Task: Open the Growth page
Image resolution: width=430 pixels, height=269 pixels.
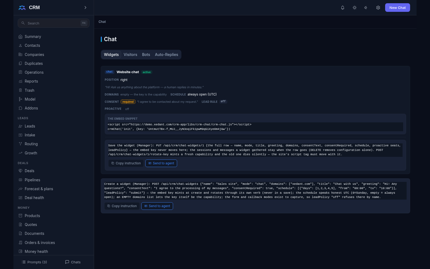Action: tap(53, 153)
